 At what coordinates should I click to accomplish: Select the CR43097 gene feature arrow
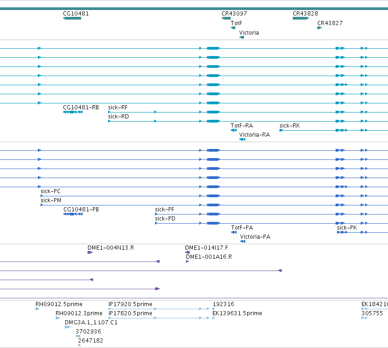coord(226,18)
